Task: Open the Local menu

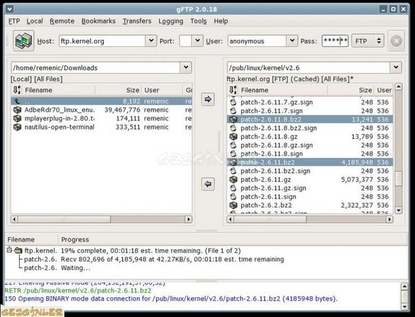Action: [x=35, y=21]
